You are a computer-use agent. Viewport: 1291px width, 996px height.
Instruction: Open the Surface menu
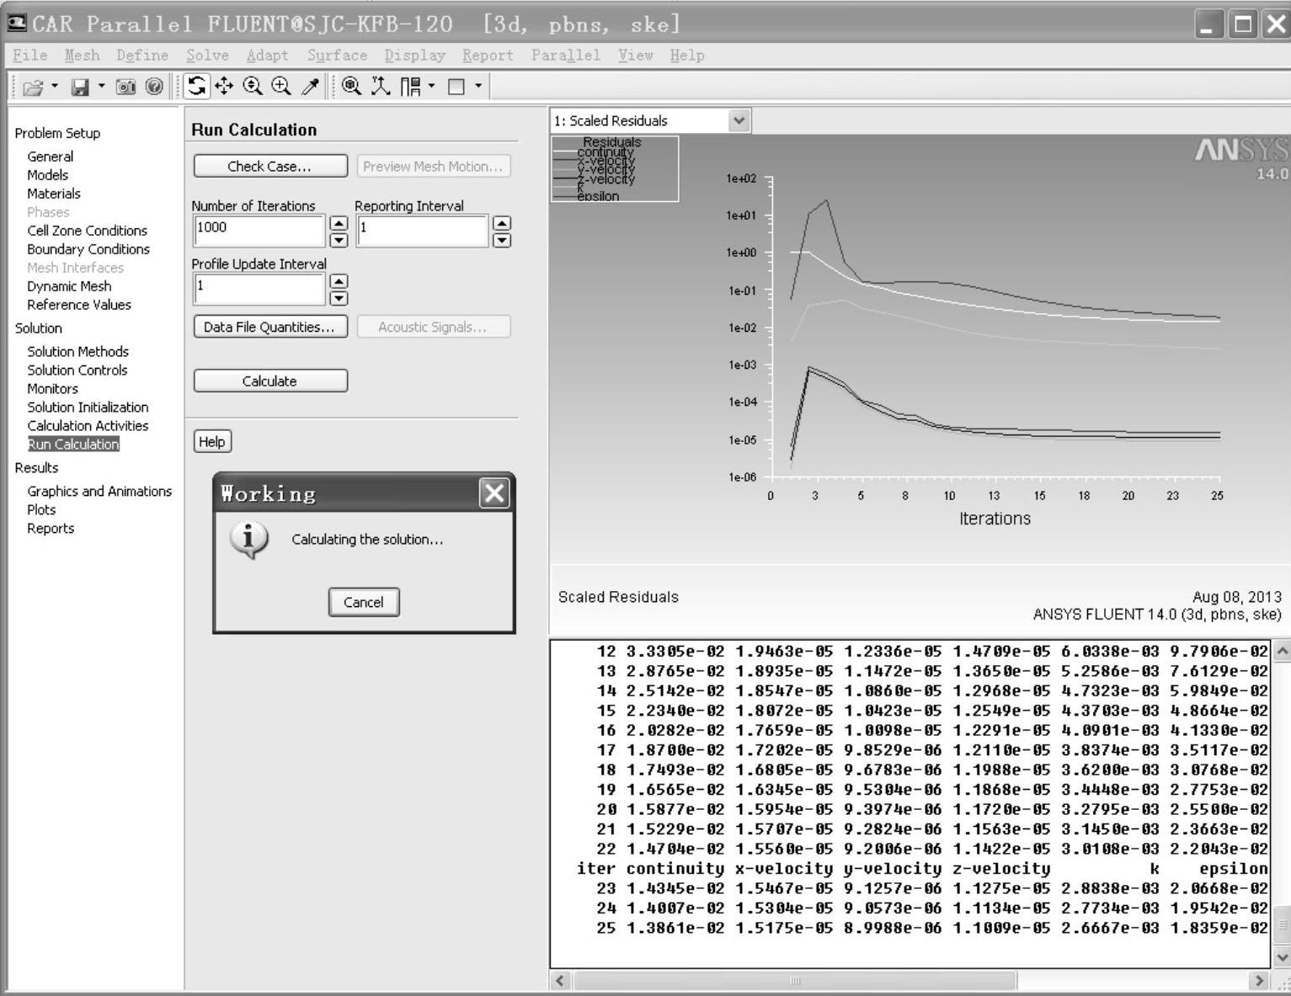tap(337, 56)
